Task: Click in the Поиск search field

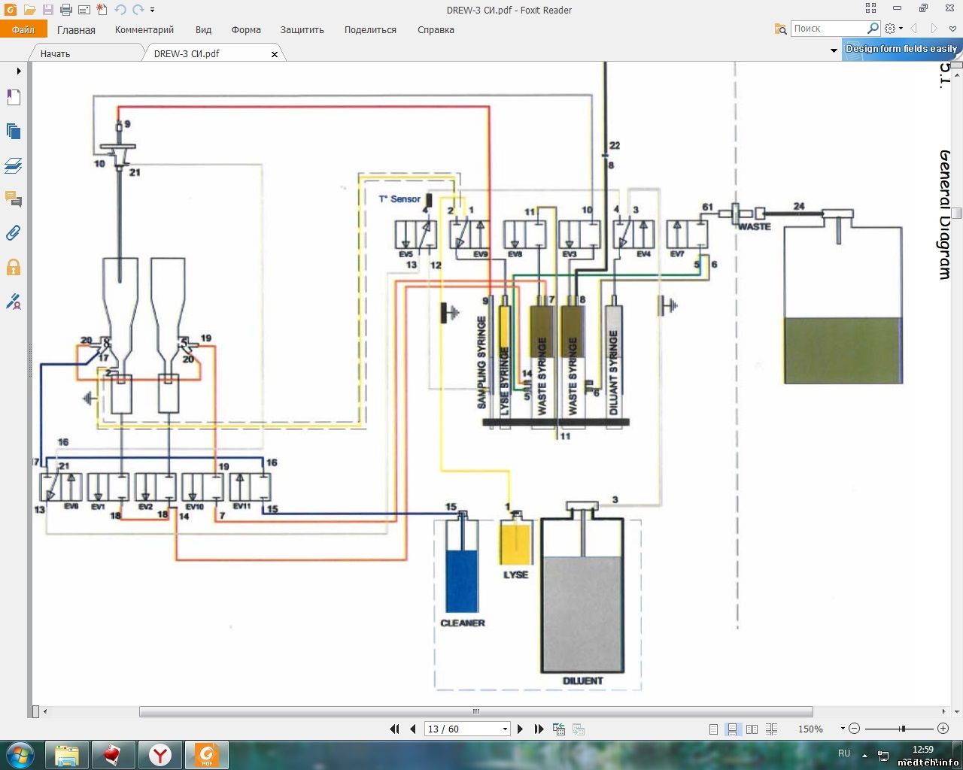Action: [828, 29]
